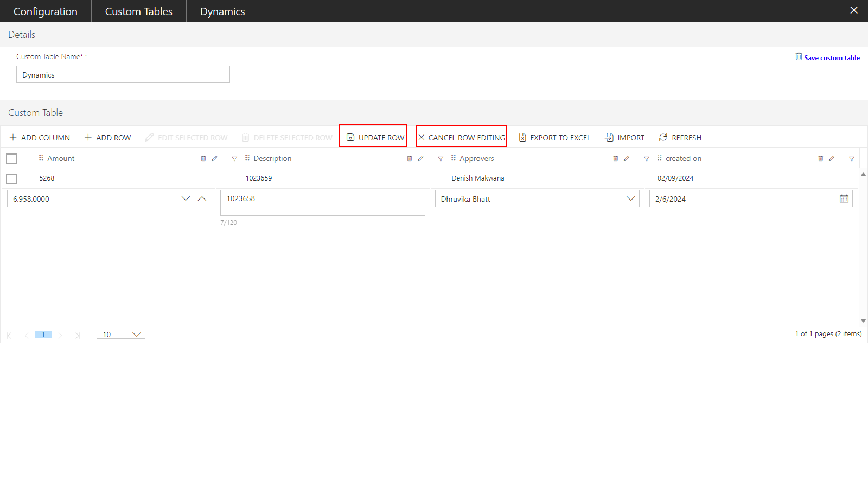Click the Description column drag handle
The height and width of the screenshot is (488, 868).
coord(247,158)
